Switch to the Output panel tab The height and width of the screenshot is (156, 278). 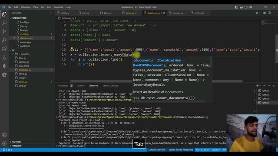(x=81, y=86)
